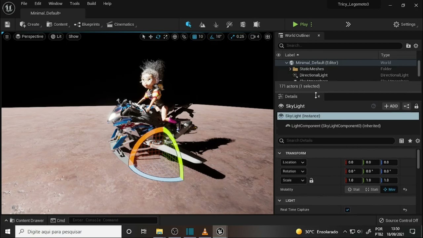Open the Lit view mode menu
The height and width of the screenshot is (238, 423).
click(56, 37)
